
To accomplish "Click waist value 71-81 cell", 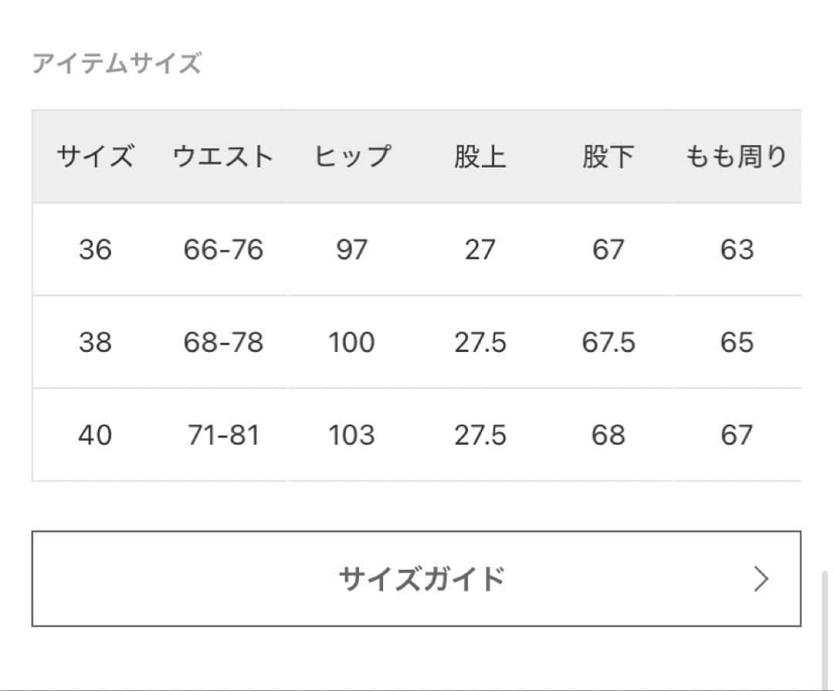I will (223, 435).
